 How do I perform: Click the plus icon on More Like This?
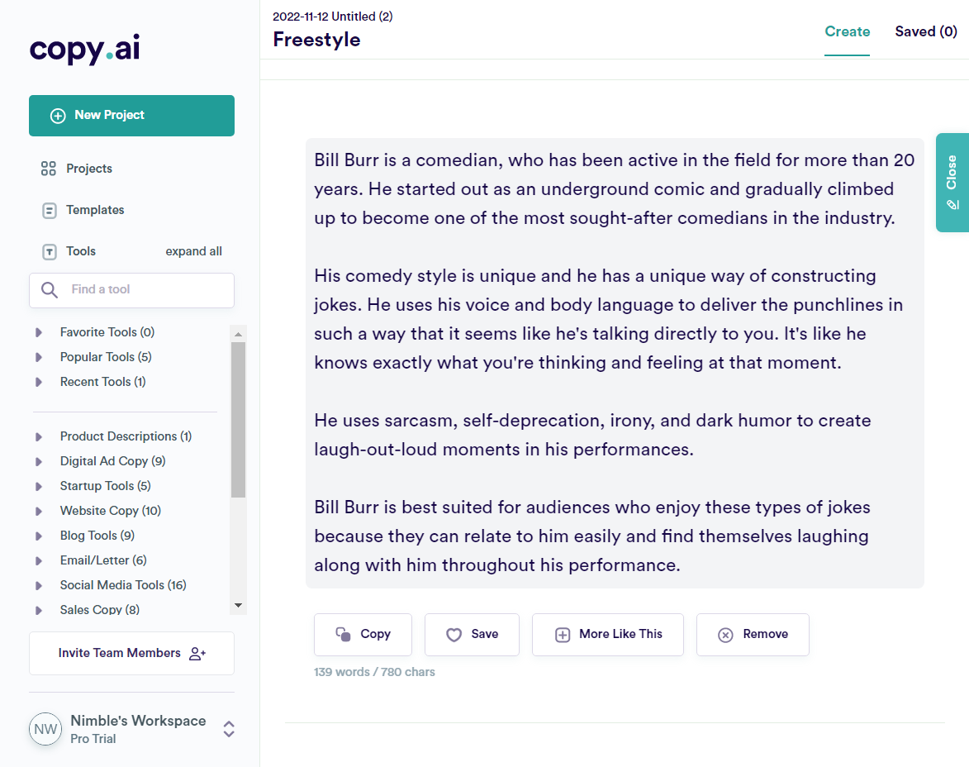pyautogui.click(x=563, y=634)
